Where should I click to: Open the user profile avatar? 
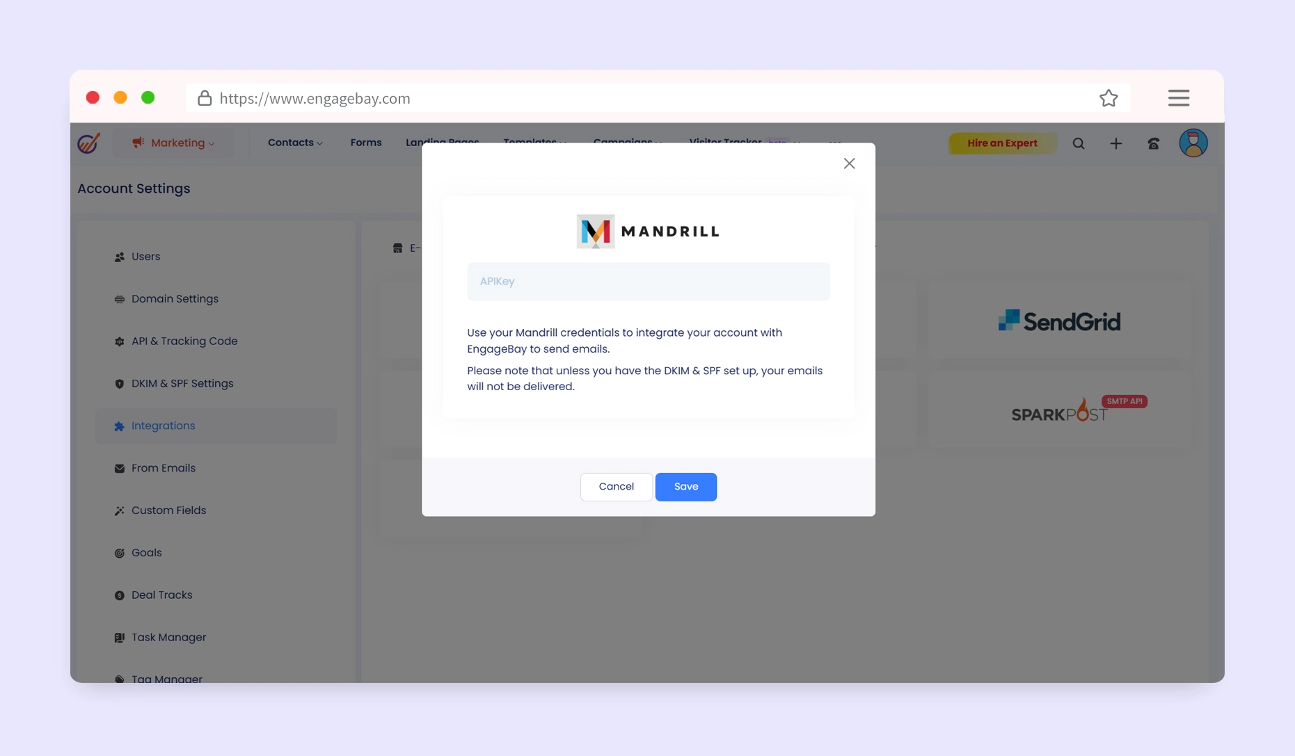tap(1193, 143)
